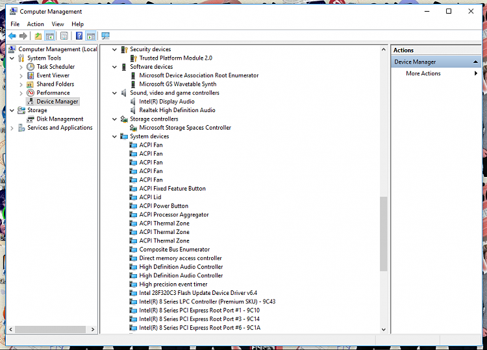Image resolution: width=487 pixels, height=350 pixels.
Task: Click the Properties toolbar icon
Action: pos(64,36)
